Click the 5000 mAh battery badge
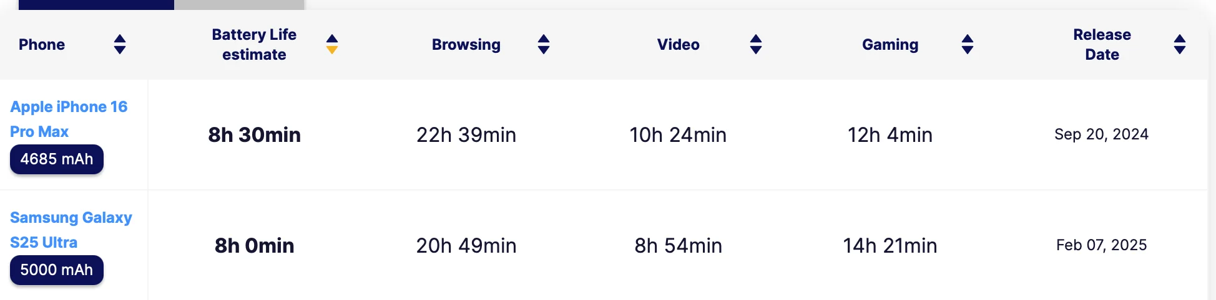This screenshot has width=1216, height=300. tap(57, 270)
